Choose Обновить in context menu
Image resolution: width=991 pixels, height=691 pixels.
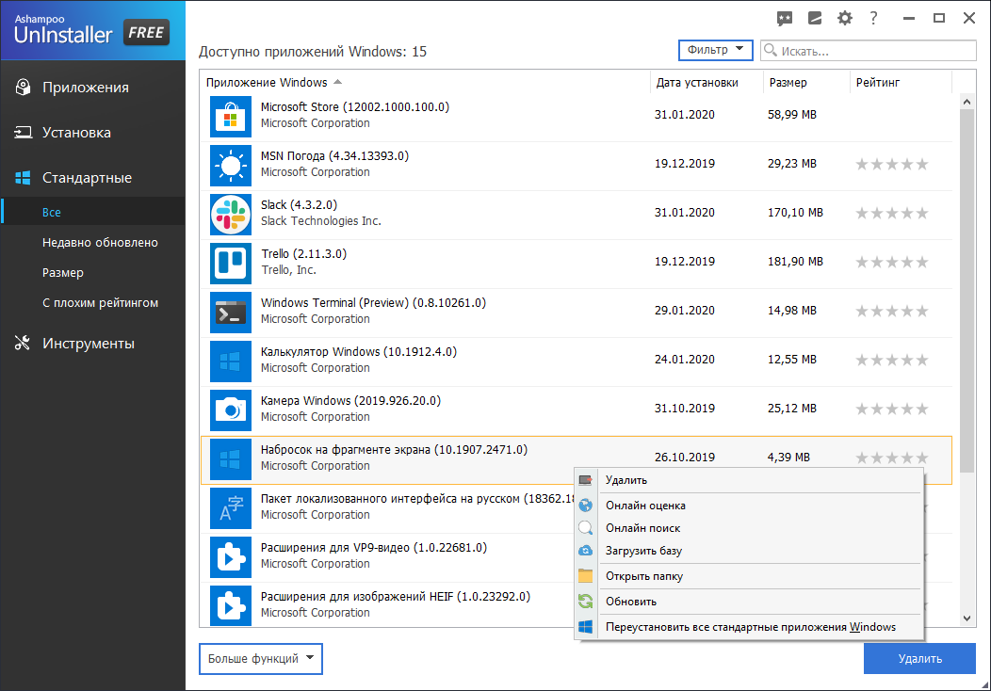click(x=749, y=602)
